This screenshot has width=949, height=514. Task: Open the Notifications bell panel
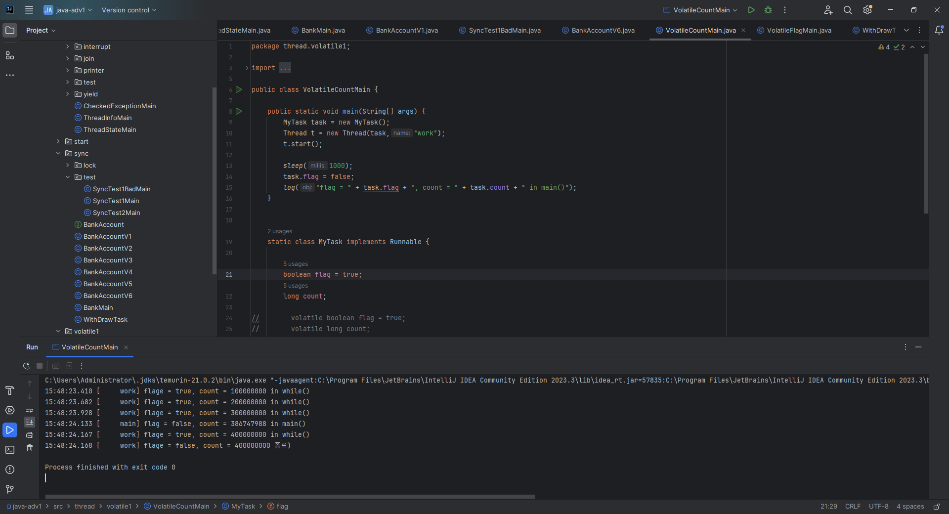click(x=939, y=30)
